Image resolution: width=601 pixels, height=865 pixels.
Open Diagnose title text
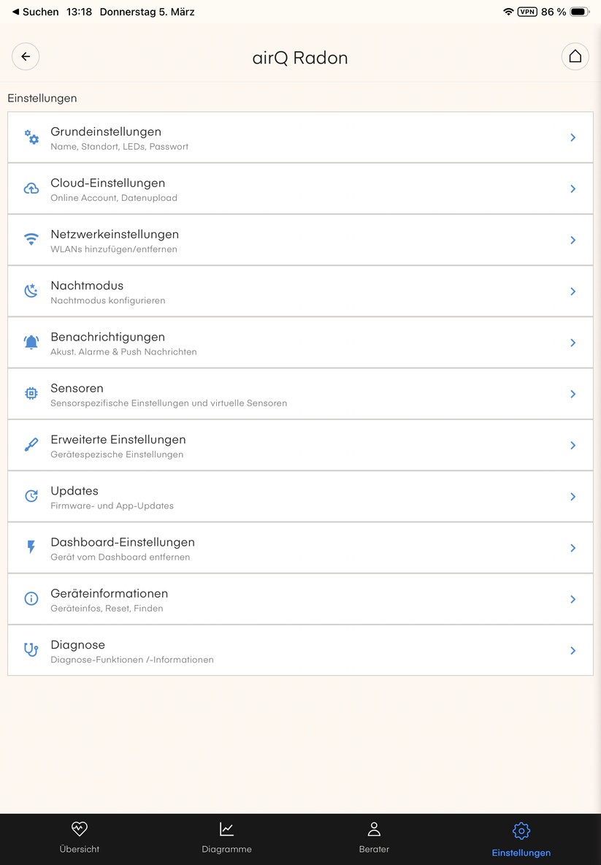coord(77,645)
